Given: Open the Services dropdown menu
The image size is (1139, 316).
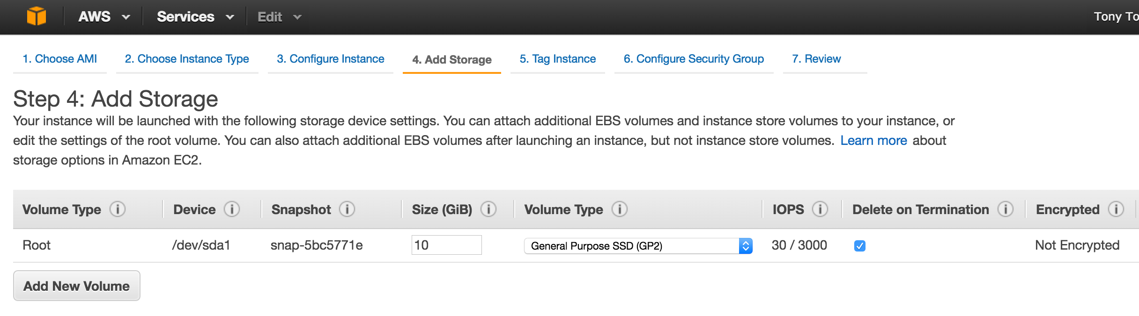Looking at the screenshot, I should (195, 17).
